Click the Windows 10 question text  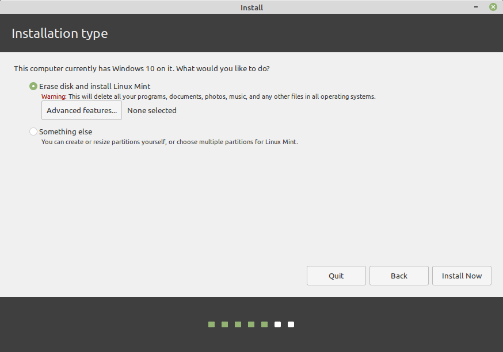click(x=142, y=68)
